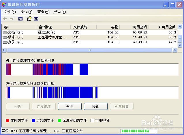Click the drive icon for 娱乐 (F:)
Image resolution: width=184 pixels, height=135 pixels.
tap(5, 37)
